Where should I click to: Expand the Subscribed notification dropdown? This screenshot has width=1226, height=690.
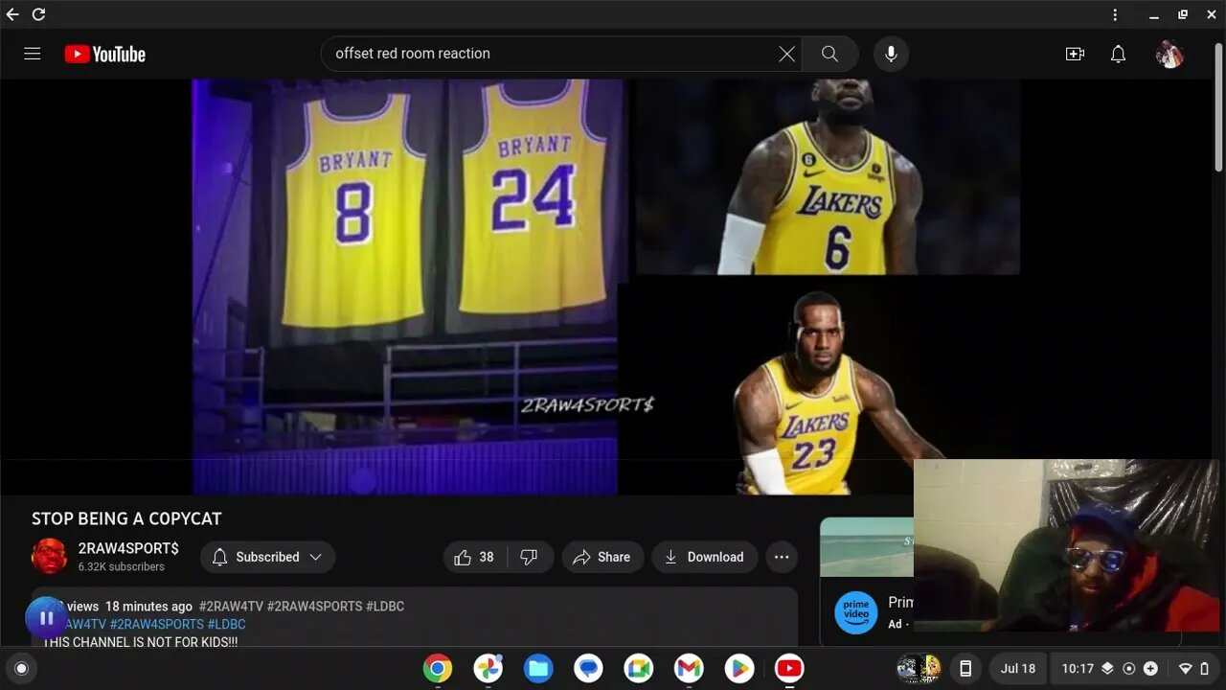coord(267,557)
